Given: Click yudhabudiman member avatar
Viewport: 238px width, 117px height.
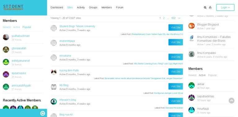Looking at the screenshot, I should click(x=6, y=37).
